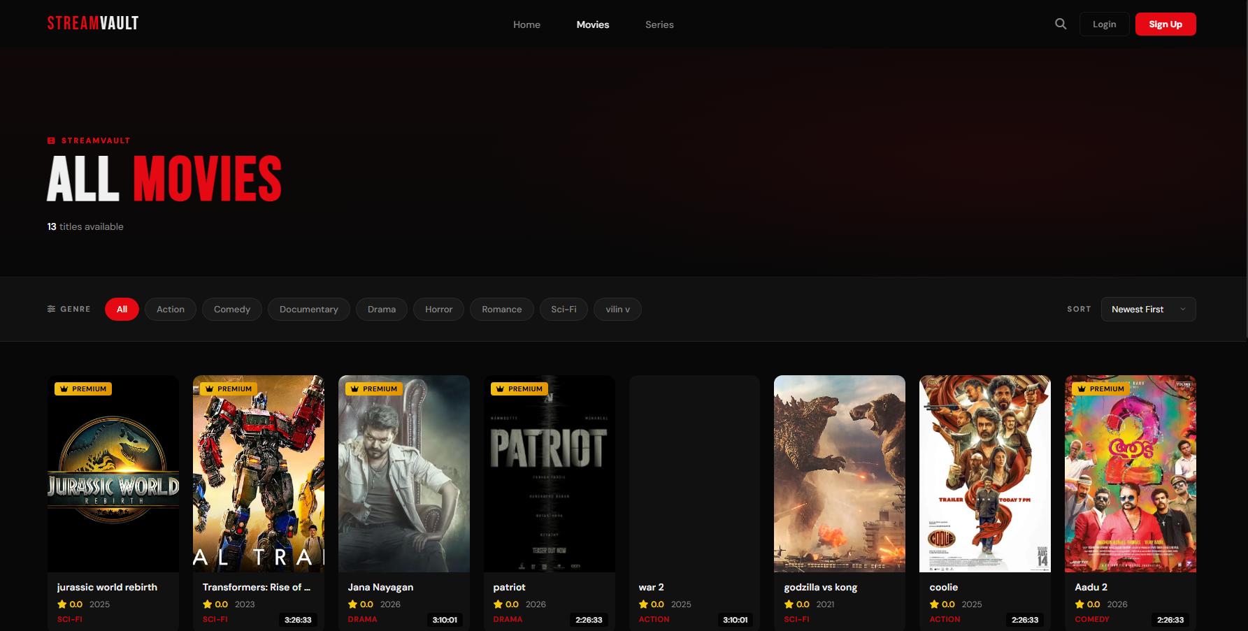Image resolution: width=1248 pixels, height=631 pixels.
Task: Open the search icon in header
Action: point(1061,24)
